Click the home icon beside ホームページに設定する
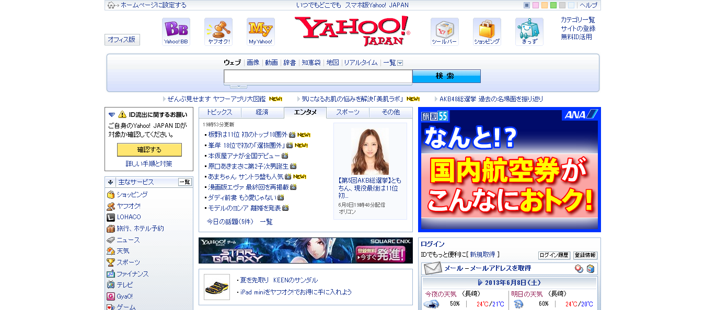705x310 pixels. [111, 5]
